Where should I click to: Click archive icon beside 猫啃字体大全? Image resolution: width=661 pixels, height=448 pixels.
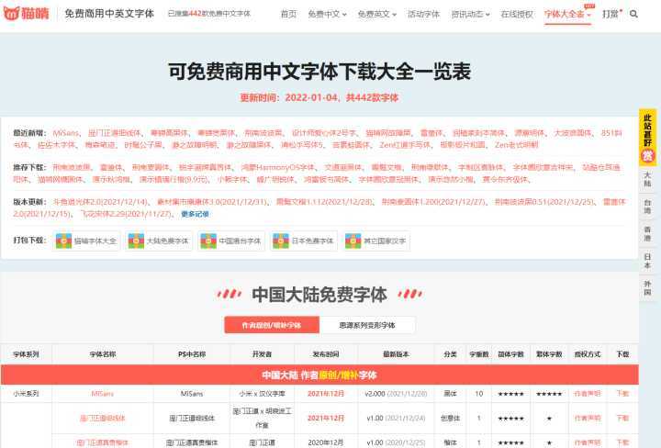63,241
